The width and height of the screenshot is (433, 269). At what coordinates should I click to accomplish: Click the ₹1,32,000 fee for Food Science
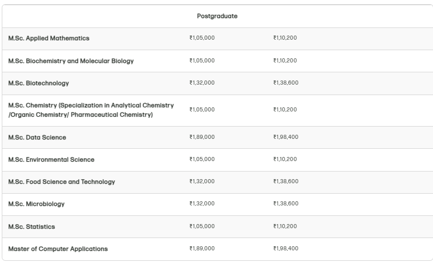(202, 181)
